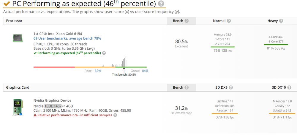Select the Processor section header
This screenshot has height=135, width=297.
pos(14,21)
